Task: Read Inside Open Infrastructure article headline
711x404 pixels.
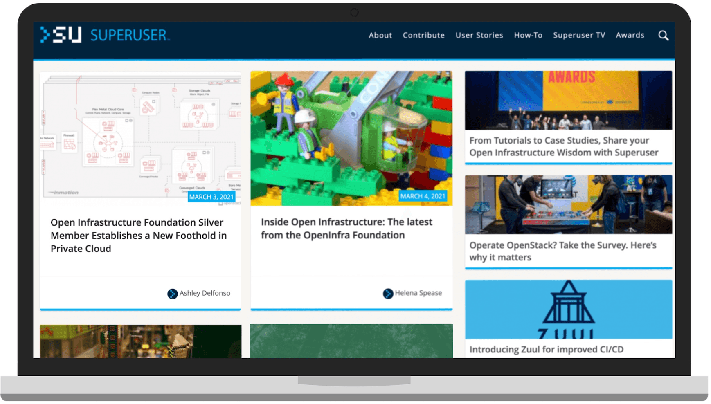Action: [346, 228]
